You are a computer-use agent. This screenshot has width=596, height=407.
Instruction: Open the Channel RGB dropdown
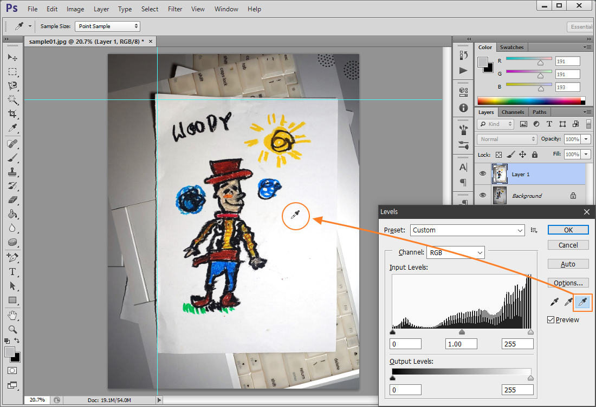point(455,252)
